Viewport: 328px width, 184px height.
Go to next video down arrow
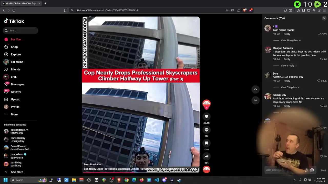pyautogui.click(x=255, y=100)
